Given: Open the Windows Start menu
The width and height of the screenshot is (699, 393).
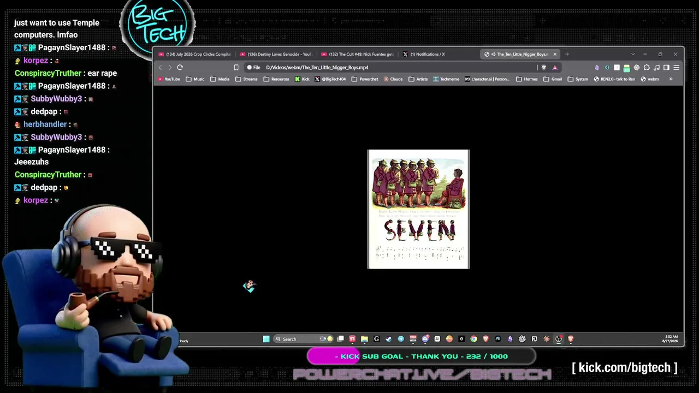Looking at the screenshot, I should coord(266,339).
